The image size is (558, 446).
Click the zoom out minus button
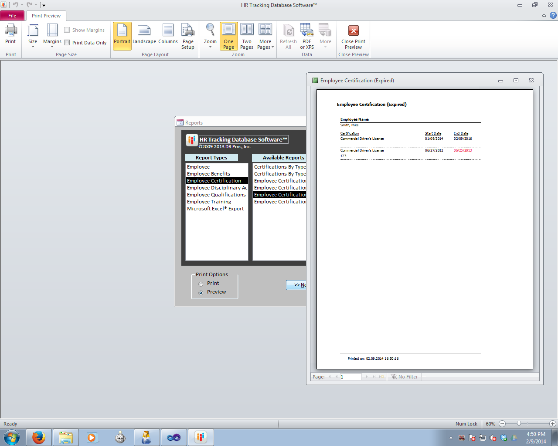[502, 424]
